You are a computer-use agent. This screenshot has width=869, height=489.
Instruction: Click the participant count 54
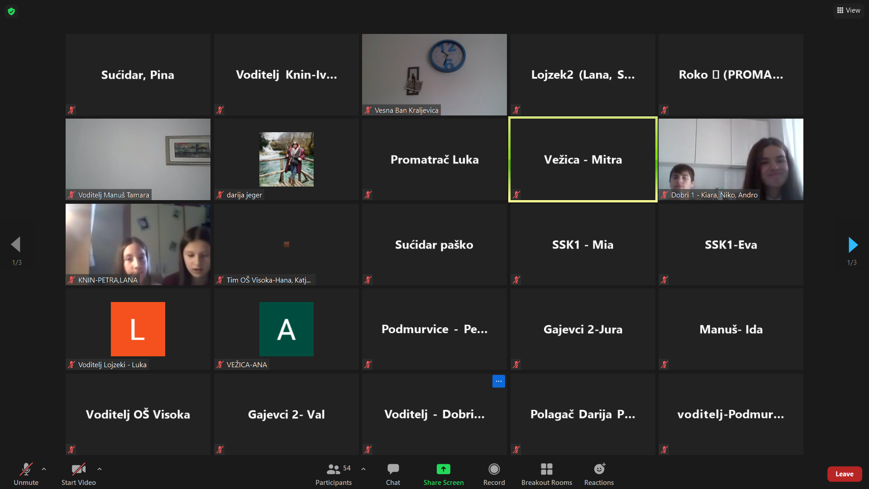tap(347, 468)
